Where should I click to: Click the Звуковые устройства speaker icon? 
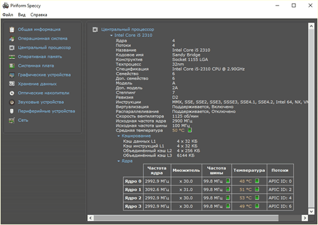(12, 102)
